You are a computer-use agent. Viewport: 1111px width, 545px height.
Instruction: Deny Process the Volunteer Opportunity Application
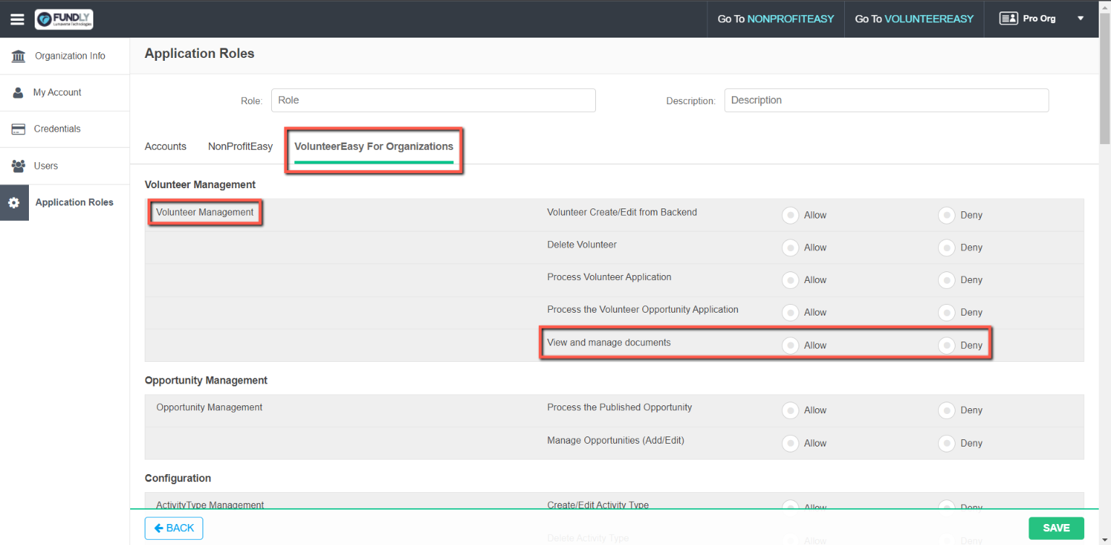pyautogui.click(x=947, y=313)
